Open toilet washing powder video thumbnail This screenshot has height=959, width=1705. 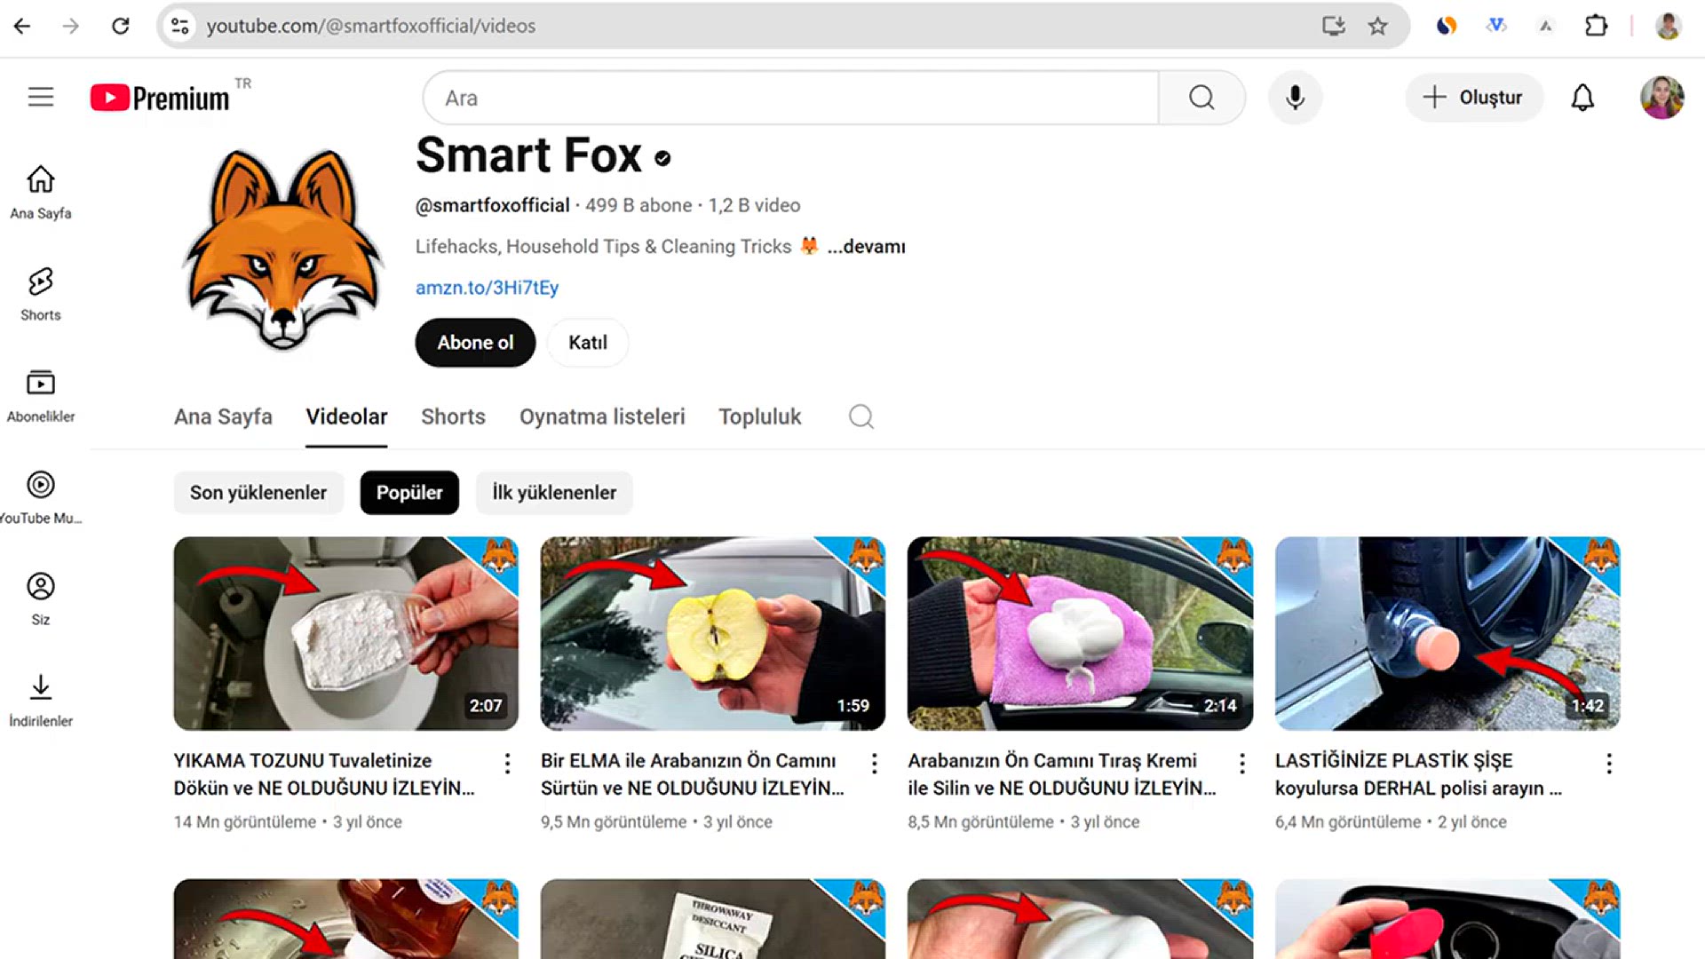(346, 633)
